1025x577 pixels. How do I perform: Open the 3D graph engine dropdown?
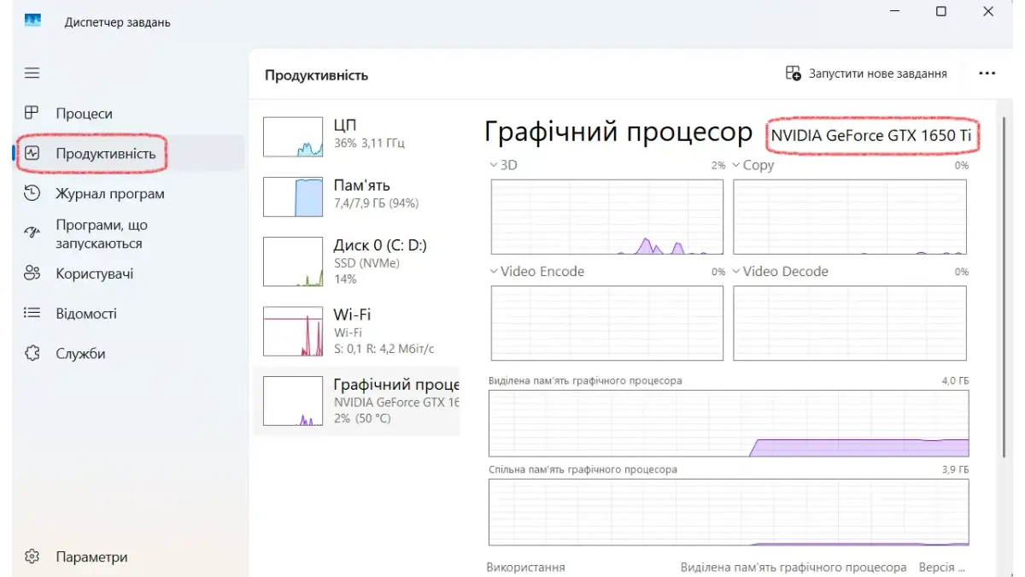(x=493, y=165)
